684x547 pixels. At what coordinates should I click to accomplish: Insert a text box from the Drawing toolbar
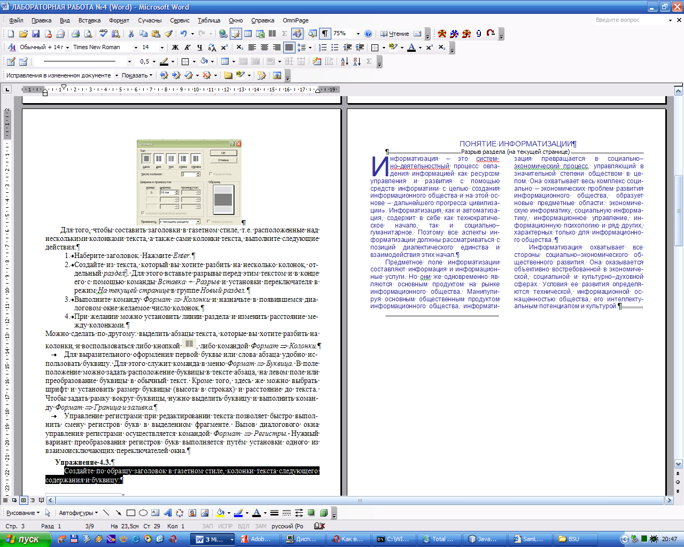[x=156, y=513]
